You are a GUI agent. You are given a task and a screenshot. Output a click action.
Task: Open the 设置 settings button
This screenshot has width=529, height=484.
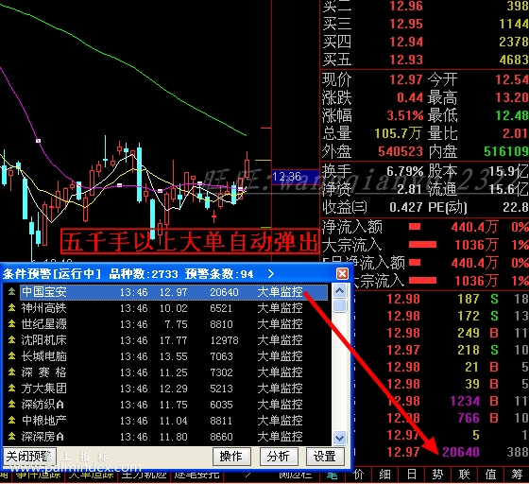[x=325, y=457]
